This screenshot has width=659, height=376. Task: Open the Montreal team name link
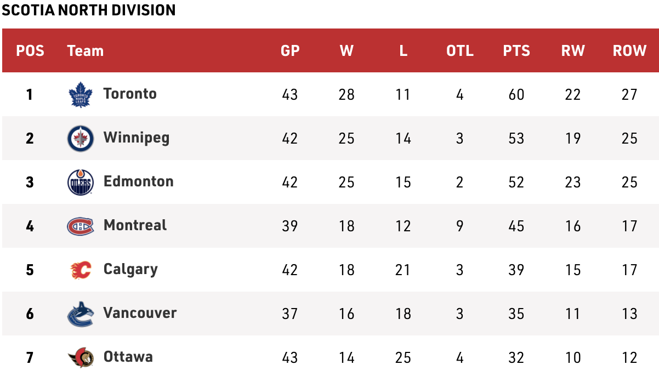(x=135, y=225)
